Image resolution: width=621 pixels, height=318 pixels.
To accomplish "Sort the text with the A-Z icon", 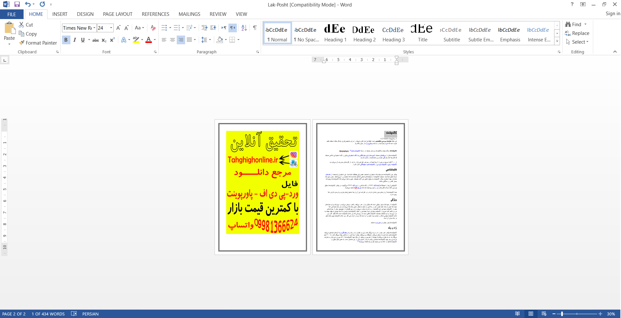I will 244,28.
